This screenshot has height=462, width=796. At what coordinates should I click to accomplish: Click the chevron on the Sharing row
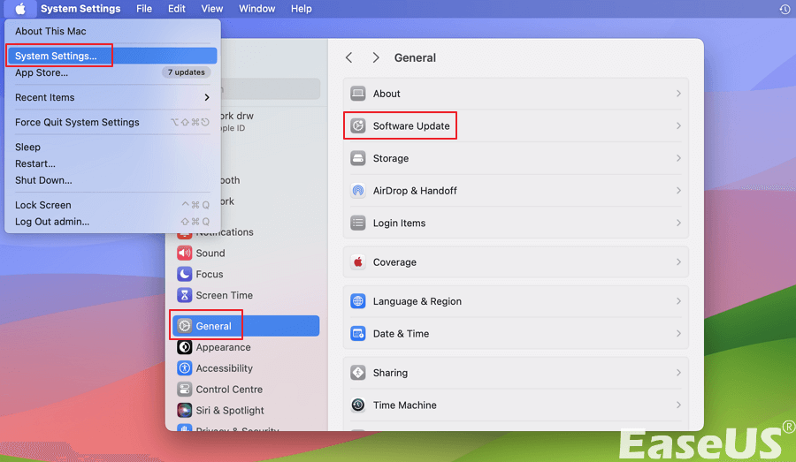678,373
